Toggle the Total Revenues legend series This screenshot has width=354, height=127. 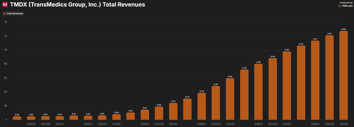tap(13, 14)
